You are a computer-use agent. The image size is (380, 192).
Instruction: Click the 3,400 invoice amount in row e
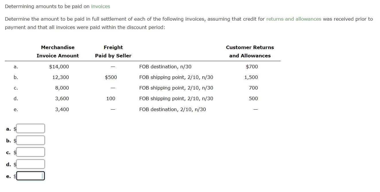[62, 109]
